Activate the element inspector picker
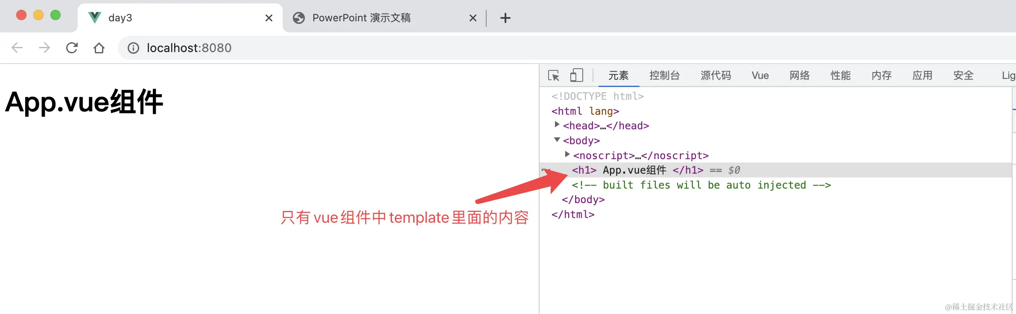The image size is (1016, 314). pos(554,76)
